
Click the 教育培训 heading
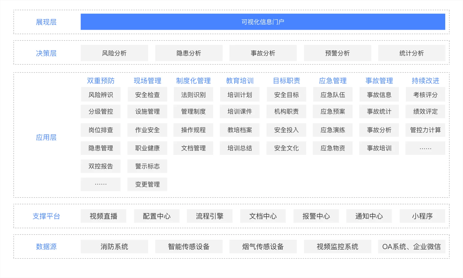(240, 81)
